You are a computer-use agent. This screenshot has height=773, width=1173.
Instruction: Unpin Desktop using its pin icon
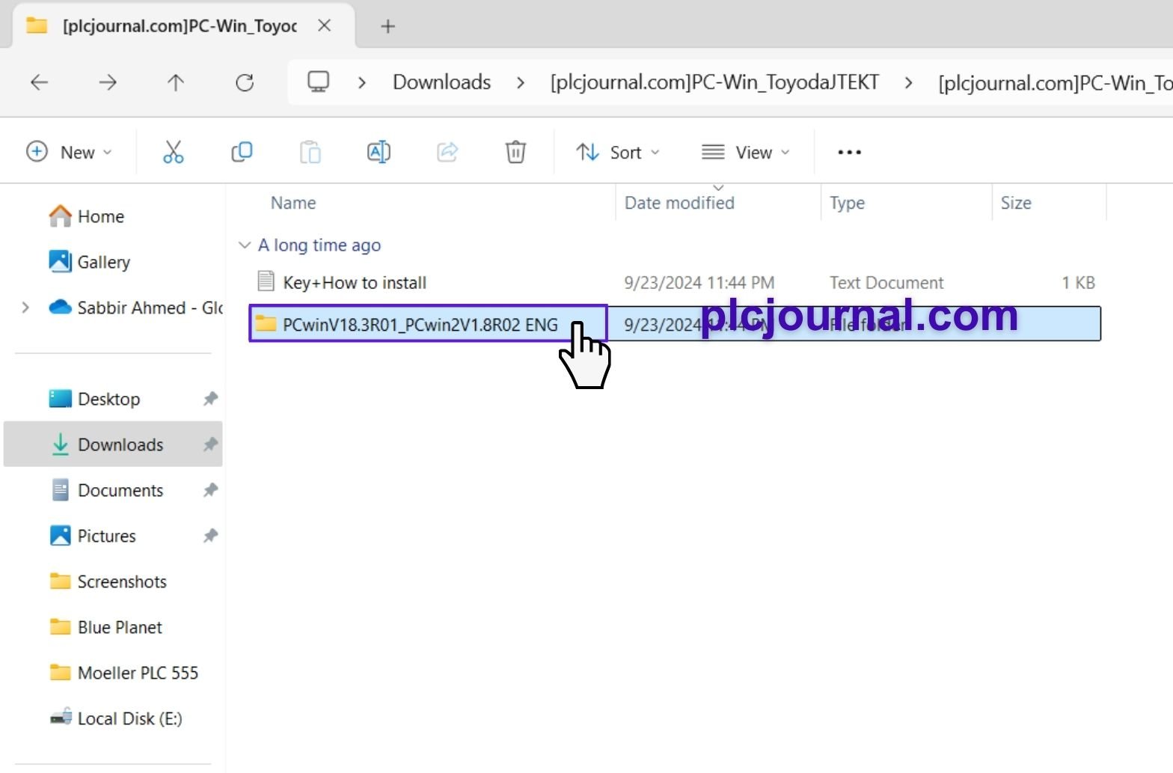click(x=210, y=399)
